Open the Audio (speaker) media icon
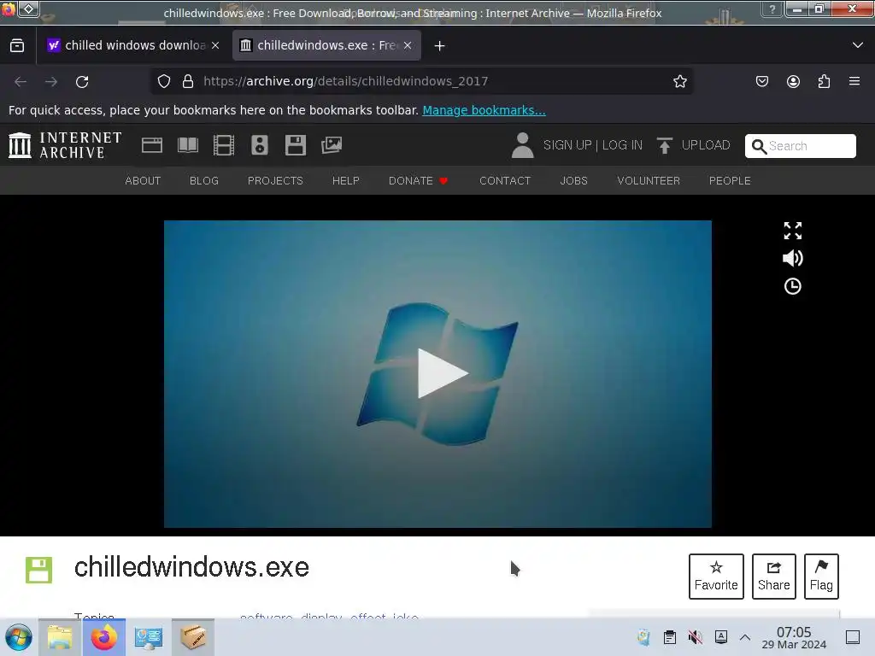 point(260,145)
